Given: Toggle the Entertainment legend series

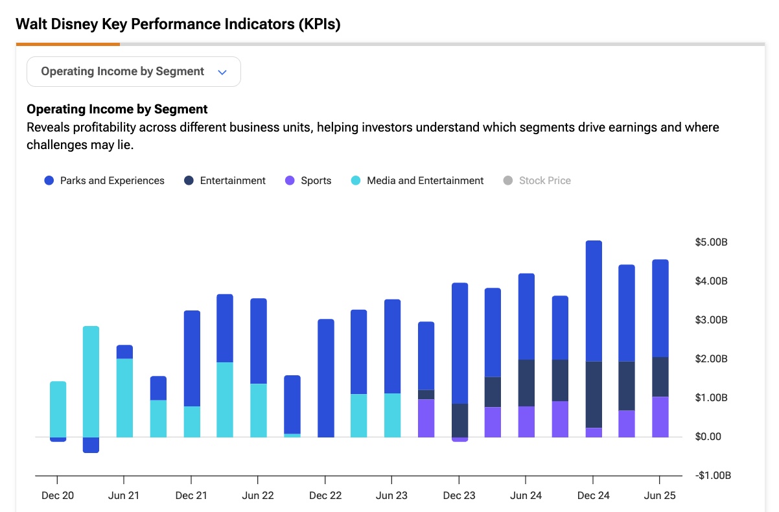Looking at the screenshot, I should (x=224, y=181).
